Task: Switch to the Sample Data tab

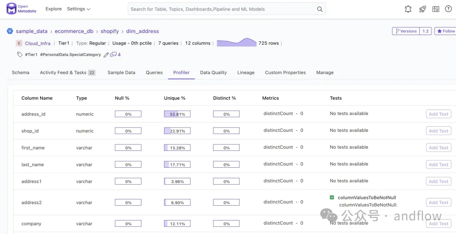Action: [x=121, y=73]
